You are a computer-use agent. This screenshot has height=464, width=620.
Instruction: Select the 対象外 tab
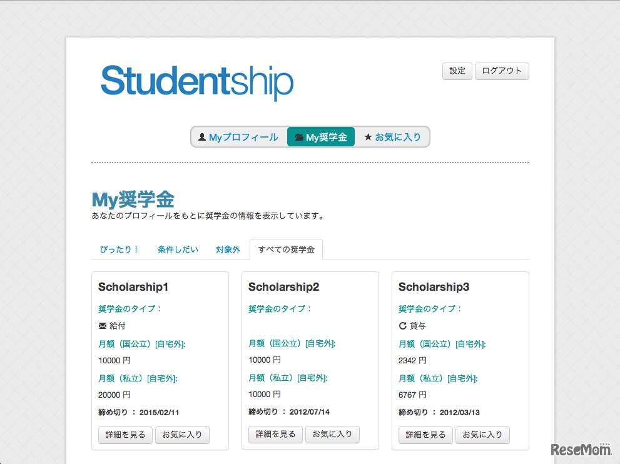pyautogui.click(x=228, y=249)
